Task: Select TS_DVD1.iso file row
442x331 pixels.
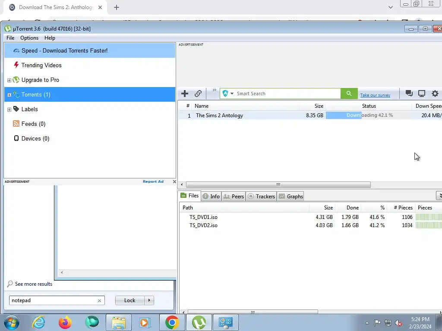Action: coord(310,217)
